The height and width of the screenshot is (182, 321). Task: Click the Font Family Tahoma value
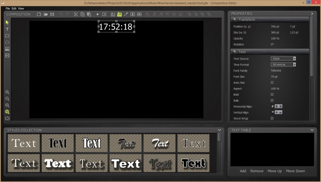tap(276, 70)
